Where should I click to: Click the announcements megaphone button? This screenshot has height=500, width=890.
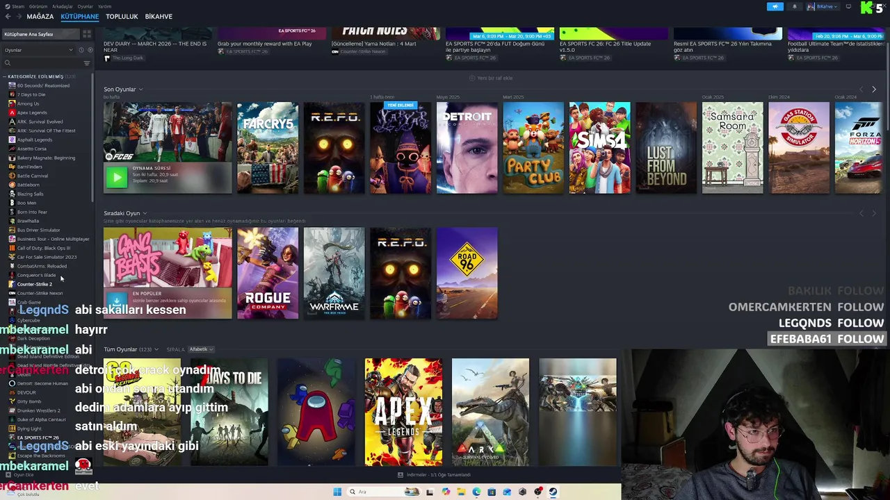point(775,6)
